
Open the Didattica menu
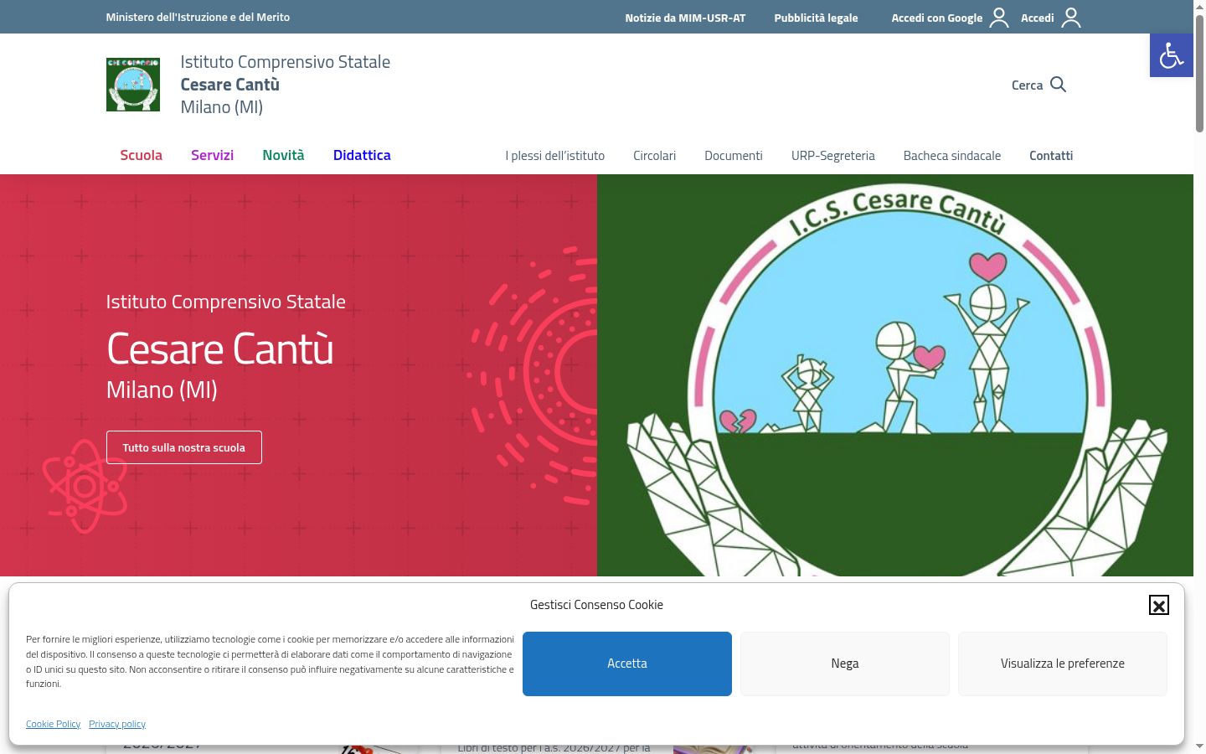coord(362,155)
